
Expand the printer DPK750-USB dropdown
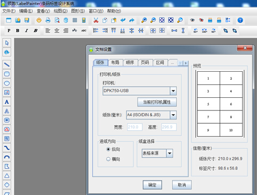(173, 91)
